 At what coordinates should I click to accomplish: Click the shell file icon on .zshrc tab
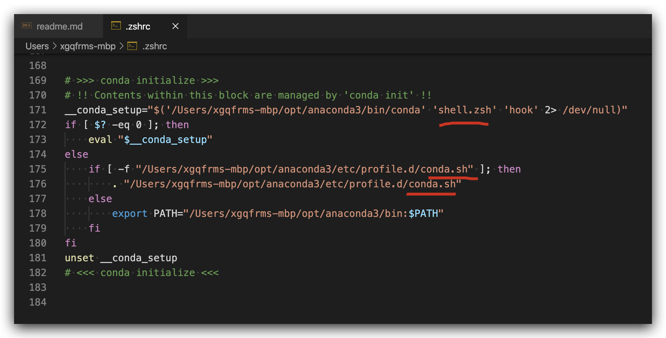pos(116,26)
